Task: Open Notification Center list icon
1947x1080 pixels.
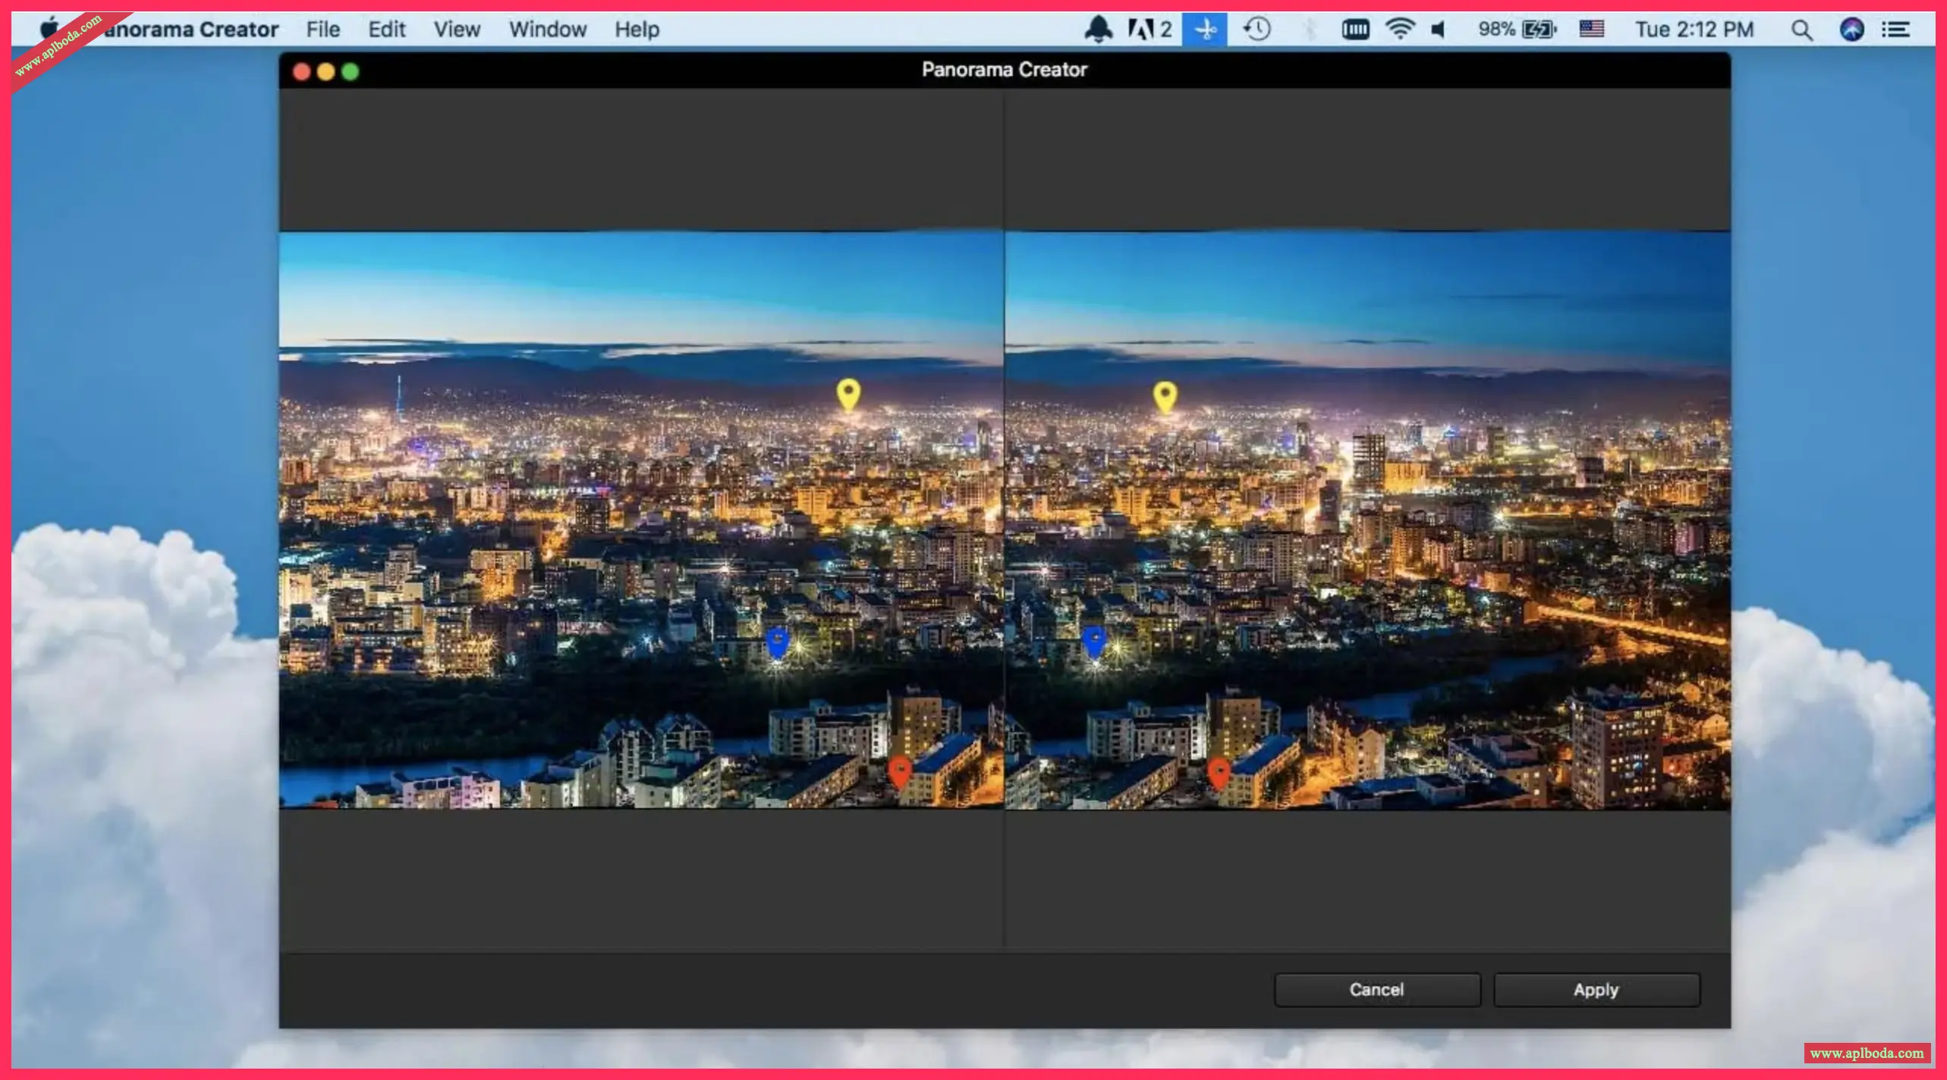Action: 1896,30
